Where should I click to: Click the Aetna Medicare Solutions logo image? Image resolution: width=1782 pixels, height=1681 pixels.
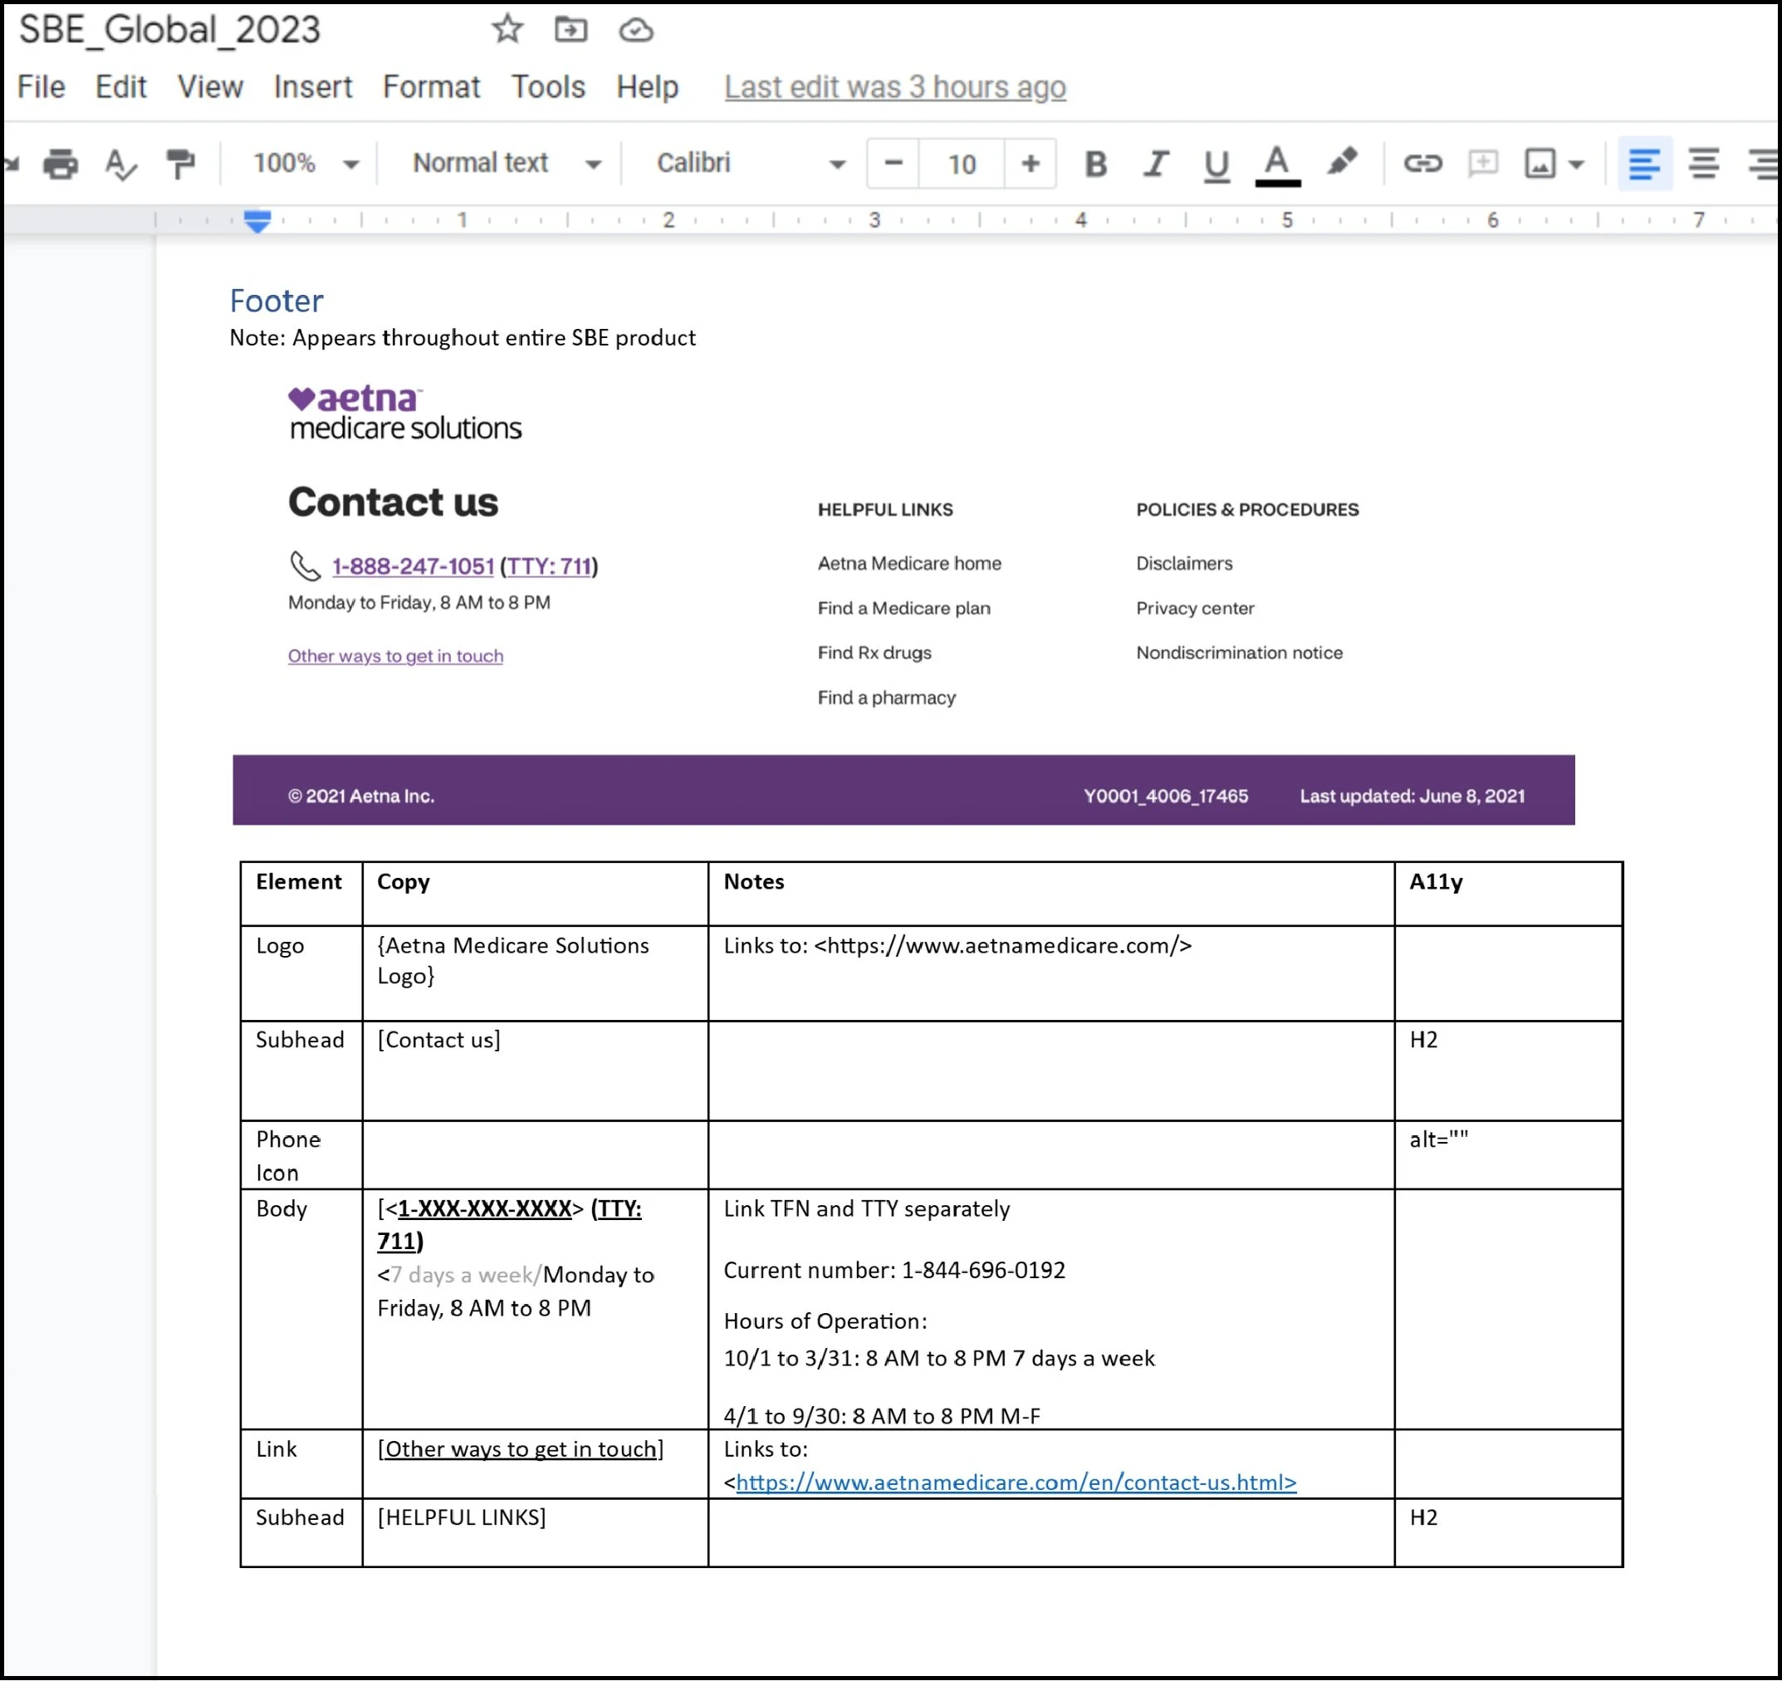pyautogui.click(x=404, y=414)
